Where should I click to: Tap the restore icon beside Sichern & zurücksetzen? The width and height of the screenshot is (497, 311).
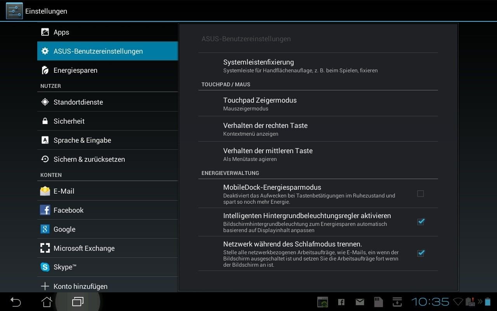45,159
